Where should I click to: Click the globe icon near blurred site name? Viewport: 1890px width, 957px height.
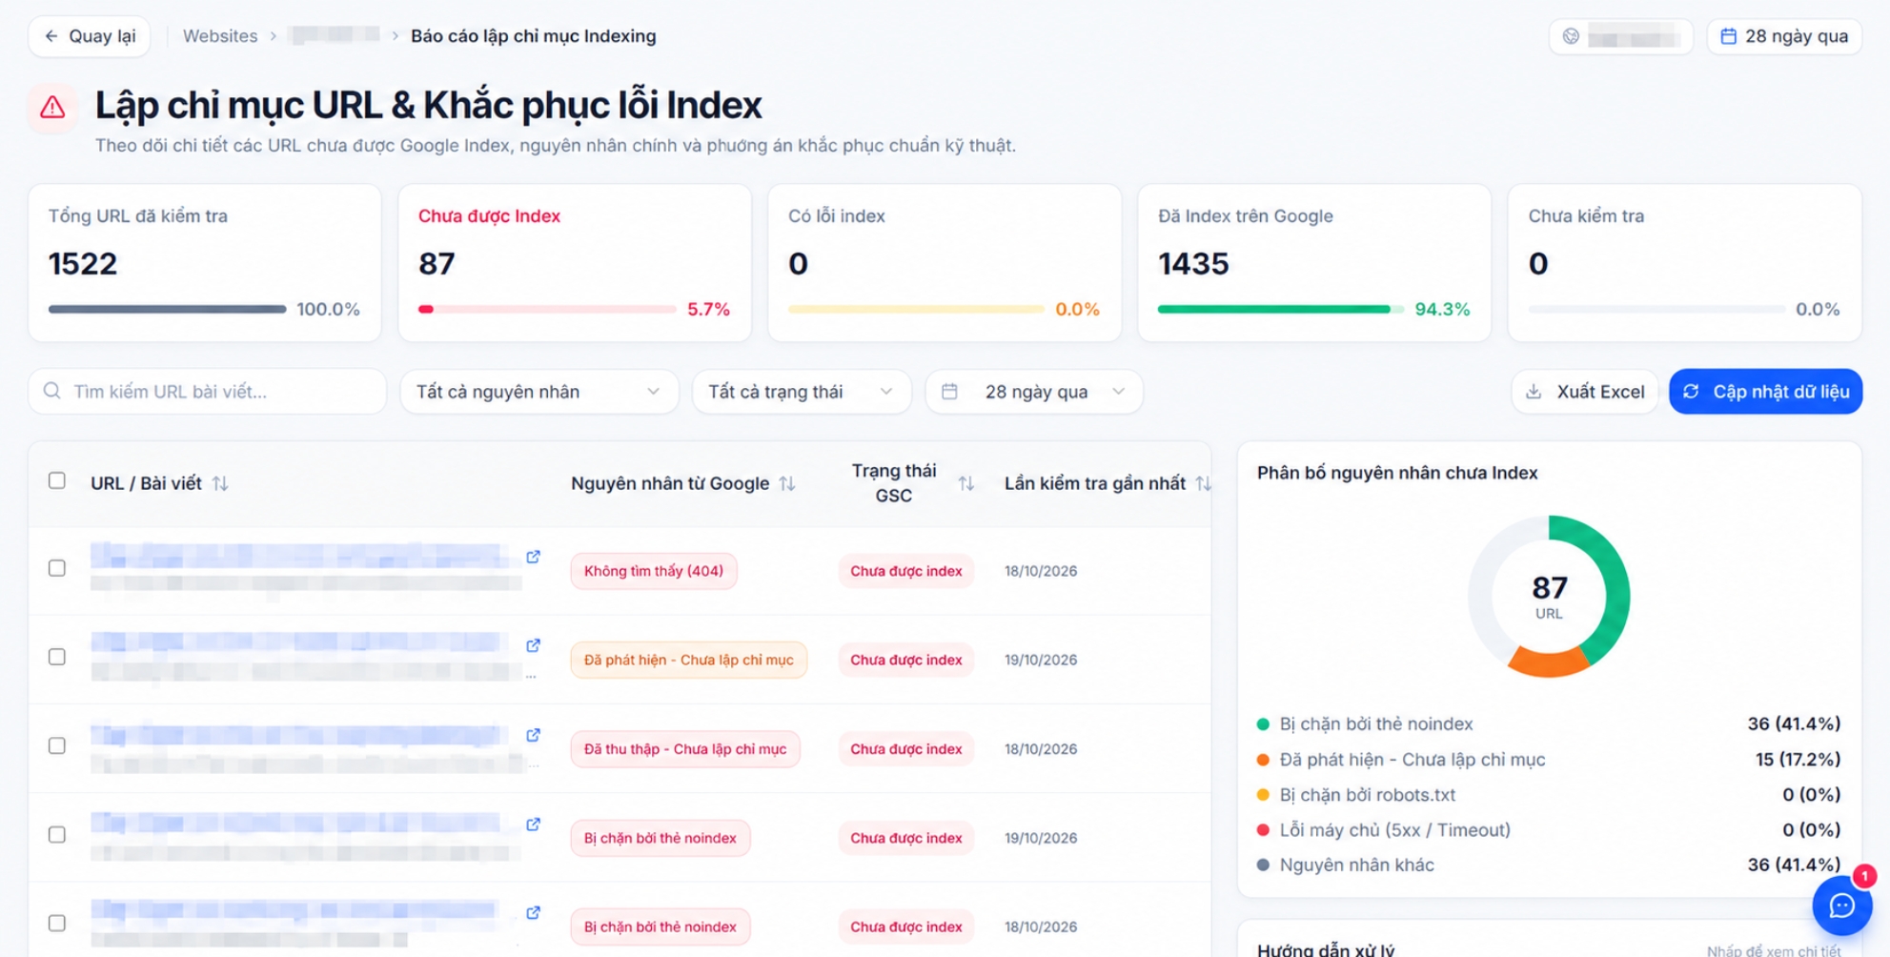click(1571, 36)
